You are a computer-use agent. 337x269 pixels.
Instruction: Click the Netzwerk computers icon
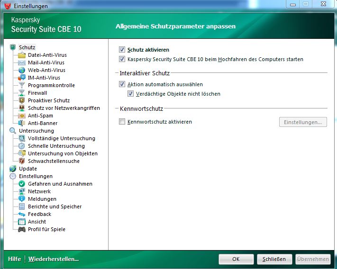(x=22, y=191)
